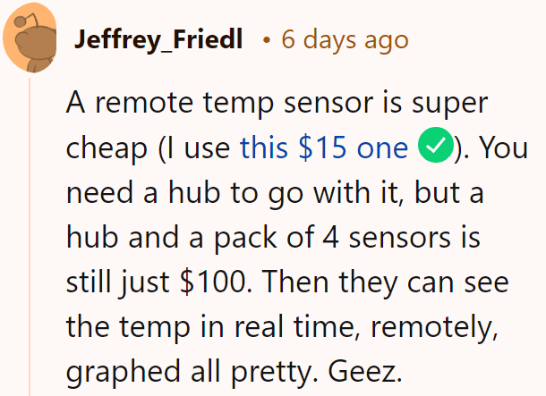Click the '$15' text in the link

click(322, 147)
